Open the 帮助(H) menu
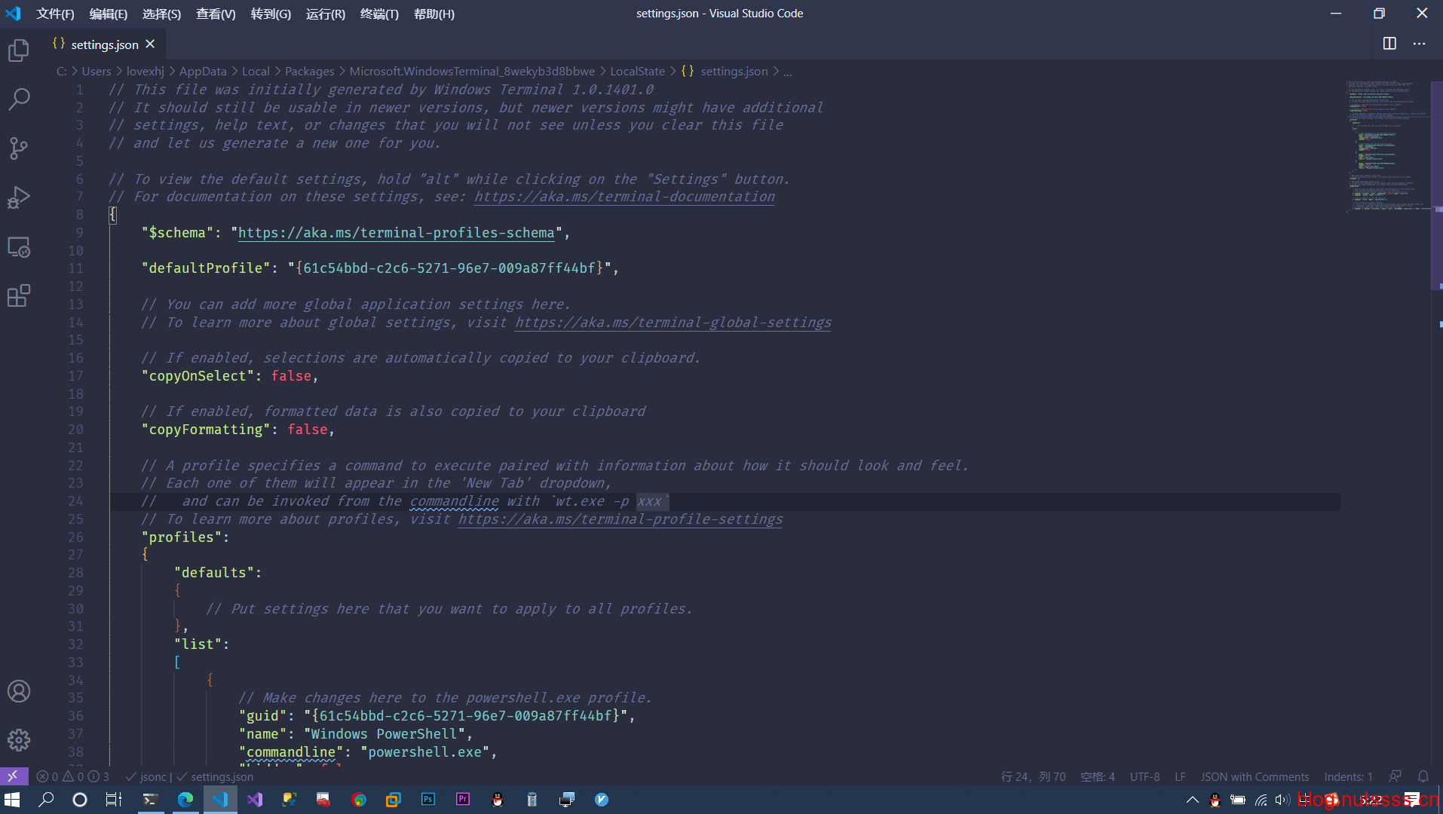 tap(434, 14)
